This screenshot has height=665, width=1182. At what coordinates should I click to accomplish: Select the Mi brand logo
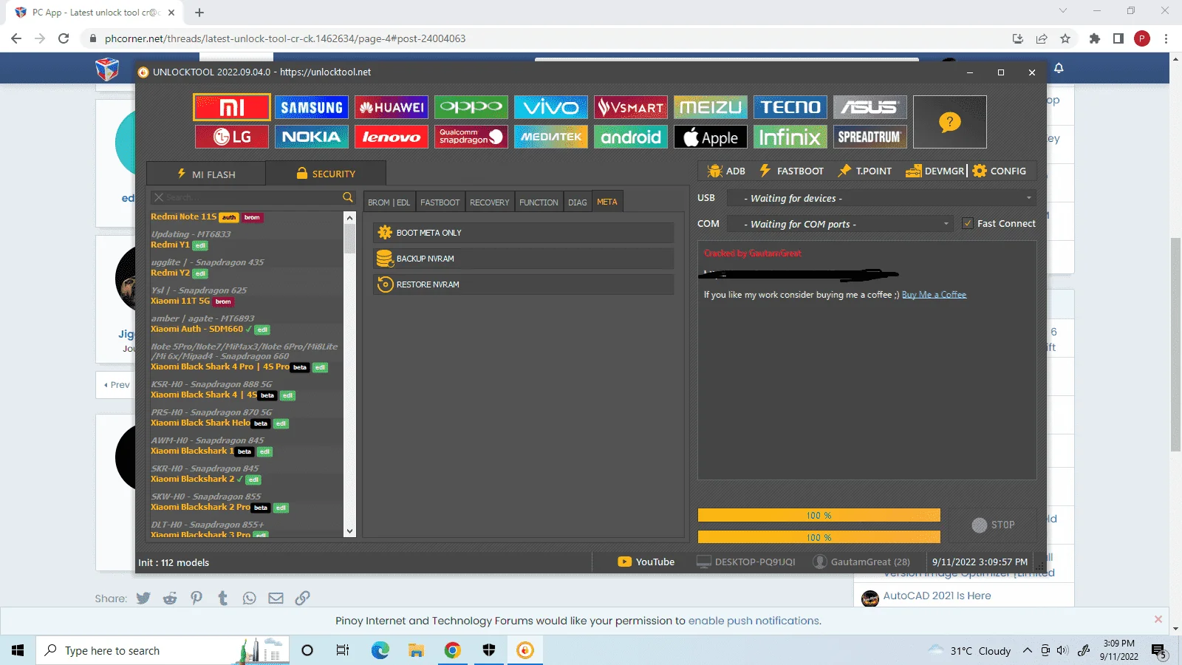232,107
